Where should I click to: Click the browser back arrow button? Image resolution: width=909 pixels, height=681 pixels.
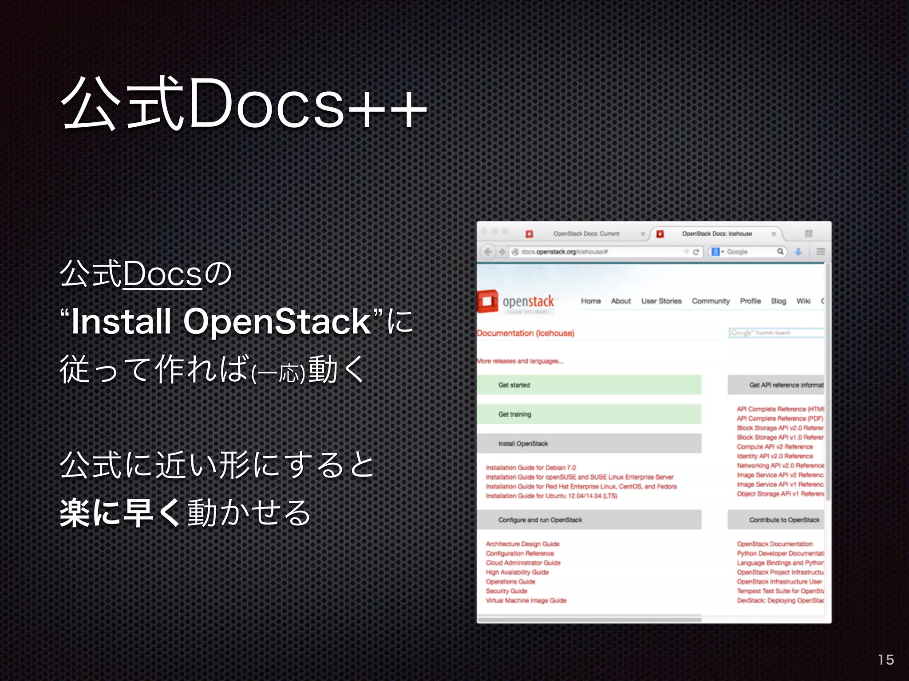(488, 252)
